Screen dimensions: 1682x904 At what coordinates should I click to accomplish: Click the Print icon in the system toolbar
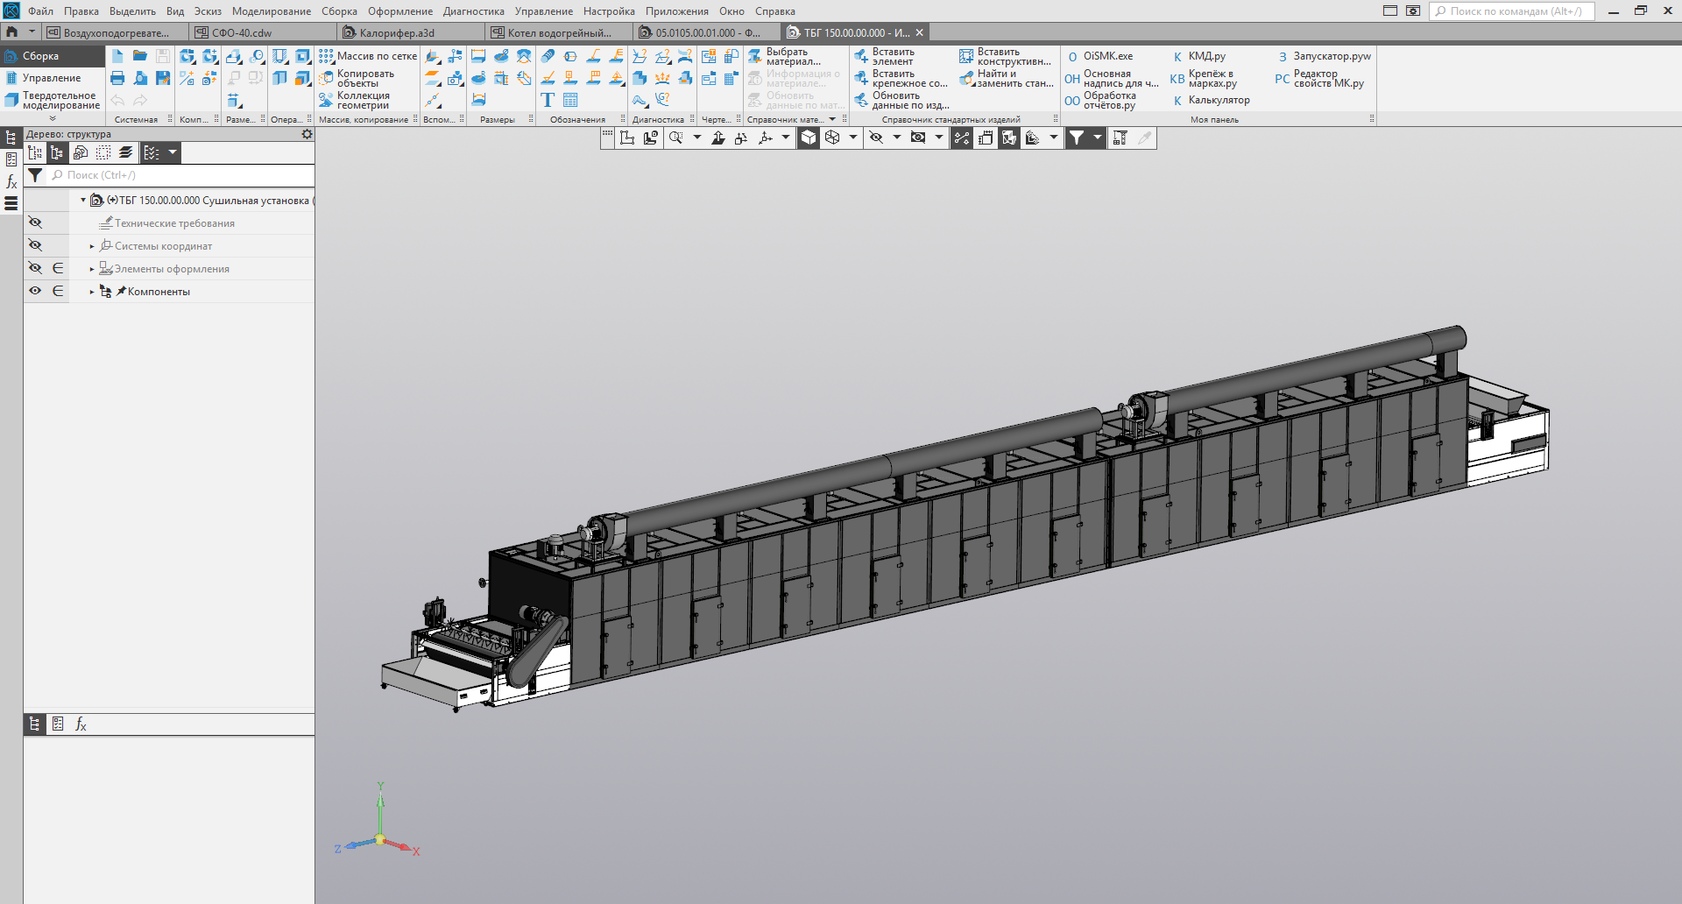click(x=117, y=79)
